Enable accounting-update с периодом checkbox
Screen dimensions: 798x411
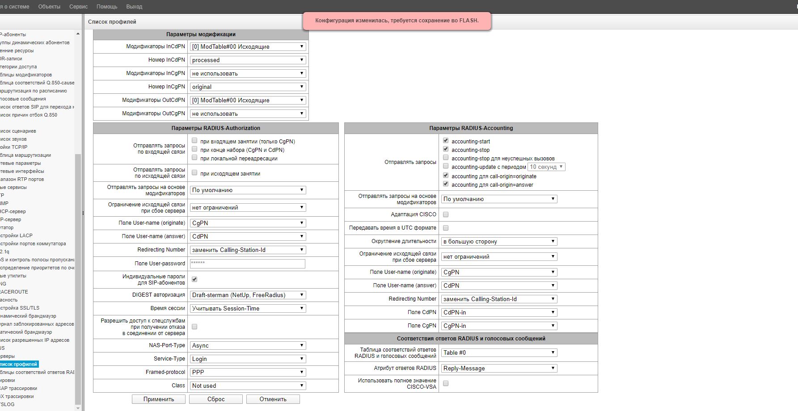pos(446,166)
